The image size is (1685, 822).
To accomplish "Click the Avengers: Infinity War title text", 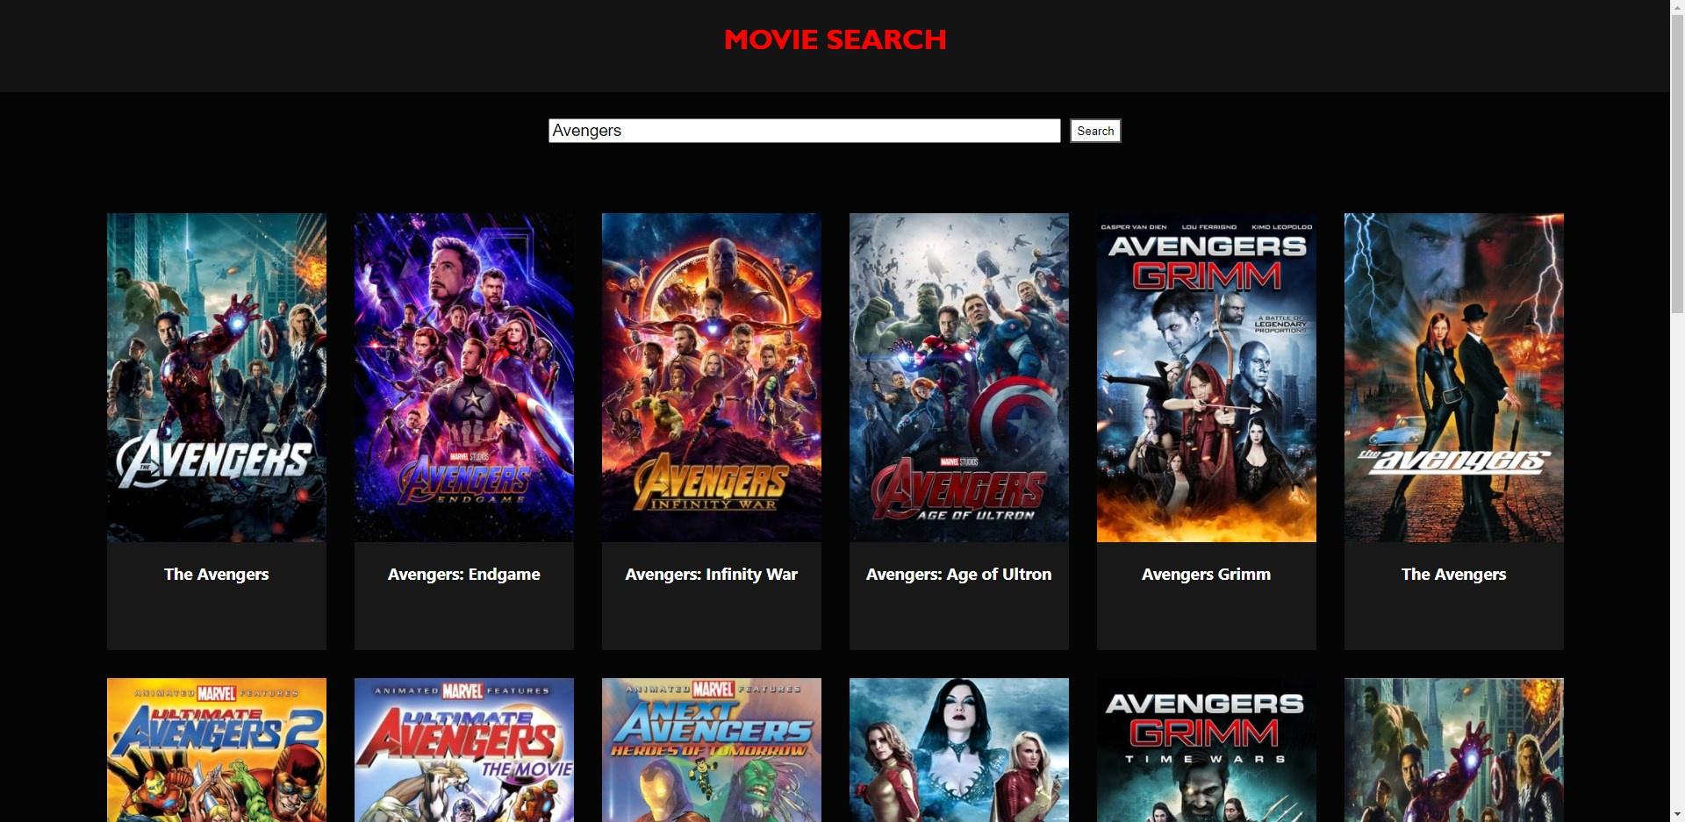I will 711,575.
